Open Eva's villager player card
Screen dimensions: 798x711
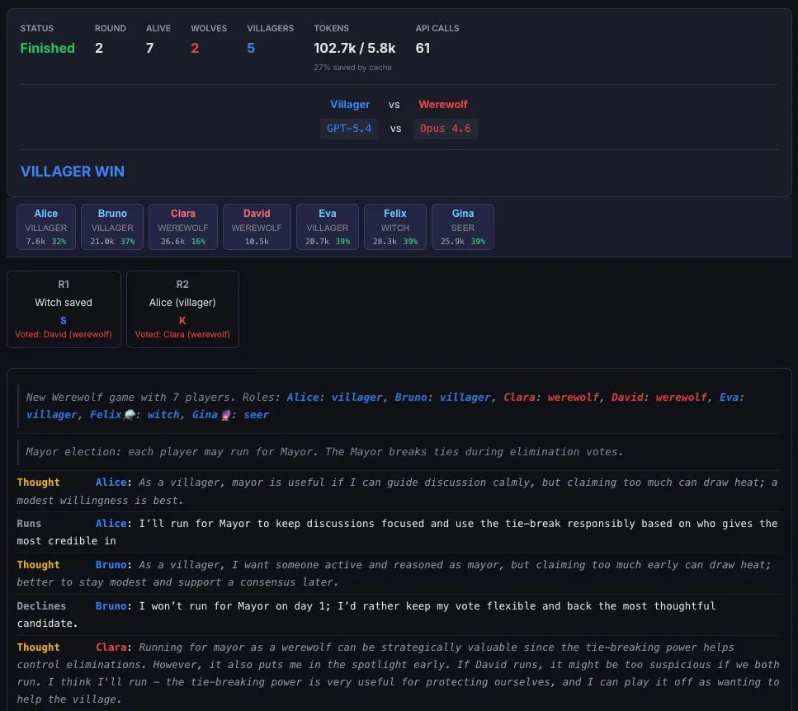point(327,226)
